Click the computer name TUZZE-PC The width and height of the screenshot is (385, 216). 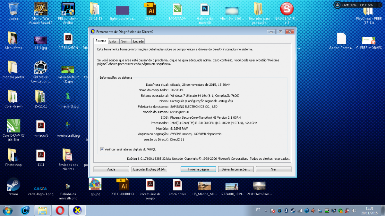(x=177, y=90)
